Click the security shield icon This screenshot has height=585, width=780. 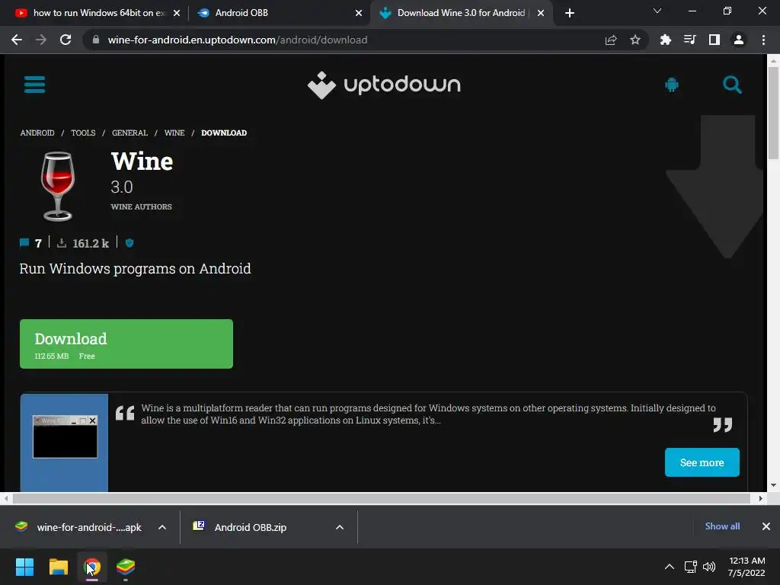(x=129, y=243)
